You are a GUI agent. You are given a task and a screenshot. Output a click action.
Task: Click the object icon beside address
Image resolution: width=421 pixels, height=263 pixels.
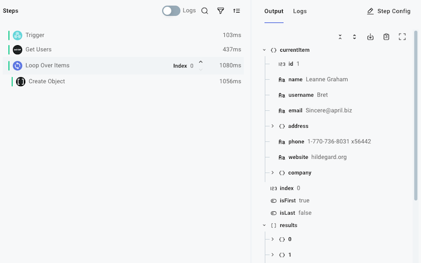click(281, 126)
